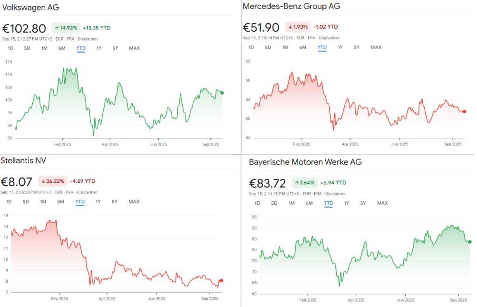Viewport: 477px width, 307px height.
Task: Click red endpoint dot on Mercedes-Benz chart
Action: tap(464, 111)
